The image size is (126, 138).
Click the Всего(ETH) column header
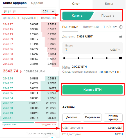[49, 18]
